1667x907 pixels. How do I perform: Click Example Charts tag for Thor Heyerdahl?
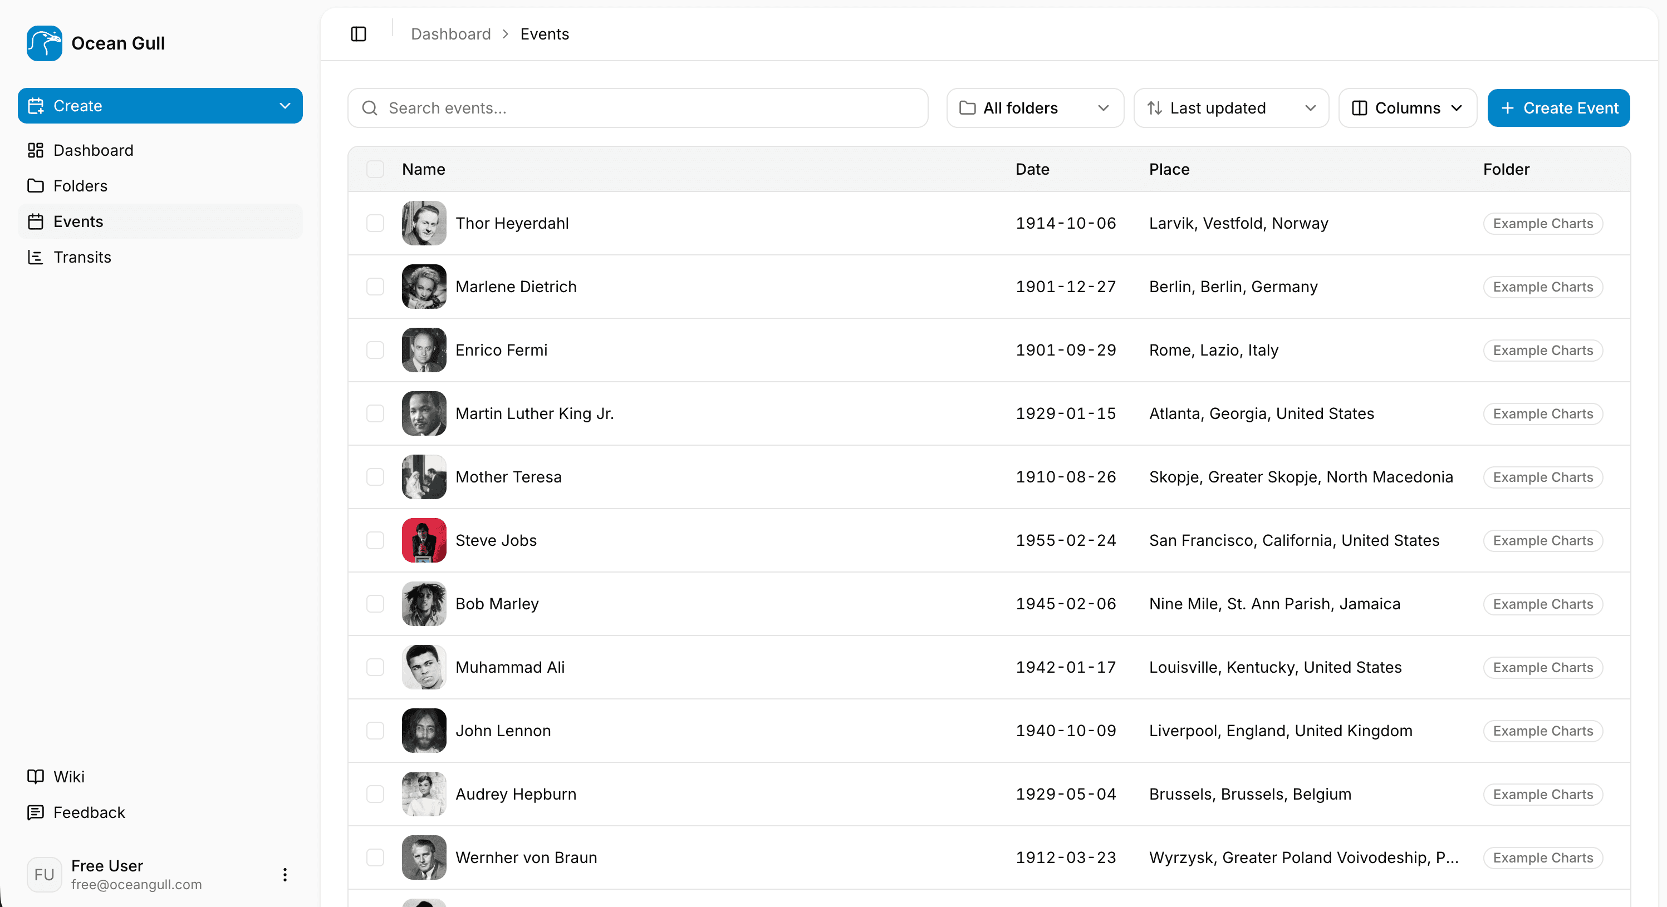pyautogui.click(x=1543, y=223)
